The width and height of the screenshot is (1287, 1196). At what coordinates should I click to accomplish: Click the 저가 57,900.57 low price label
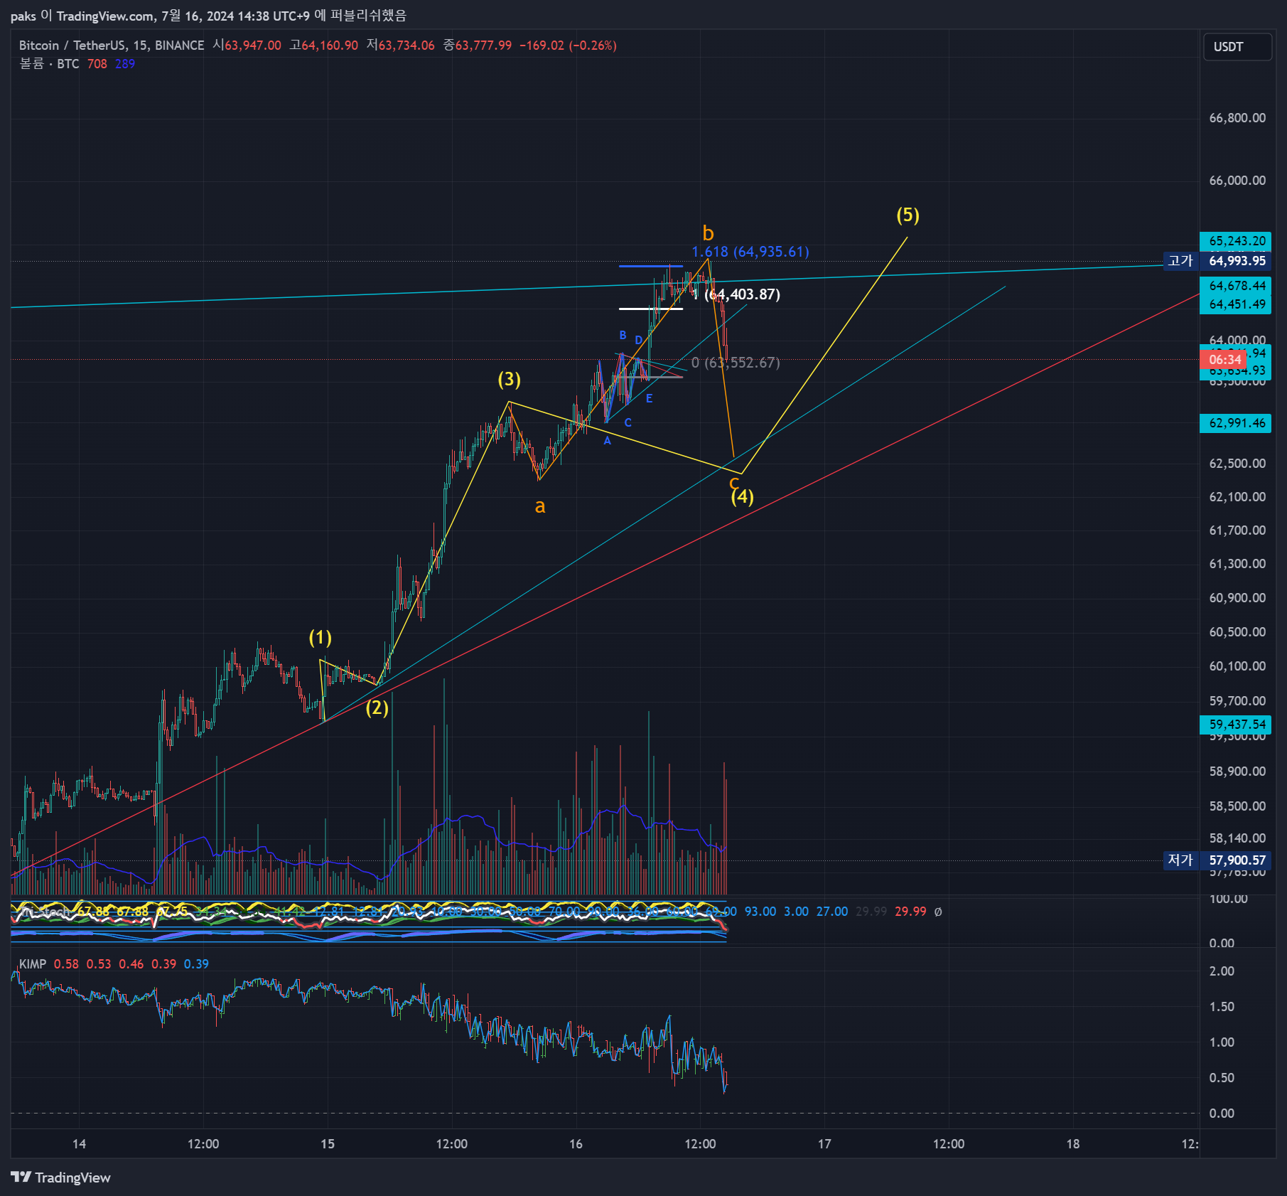[x=1217, y=860]
